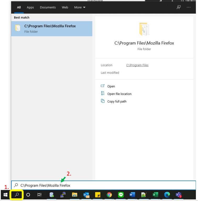198x201 pixels.
Task: Open the Windows Start menu
Action: 6,195
